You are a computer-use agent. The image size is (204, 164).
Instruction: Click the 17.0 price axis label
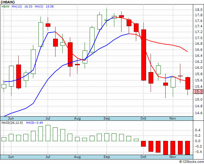[x=199, y=38]
